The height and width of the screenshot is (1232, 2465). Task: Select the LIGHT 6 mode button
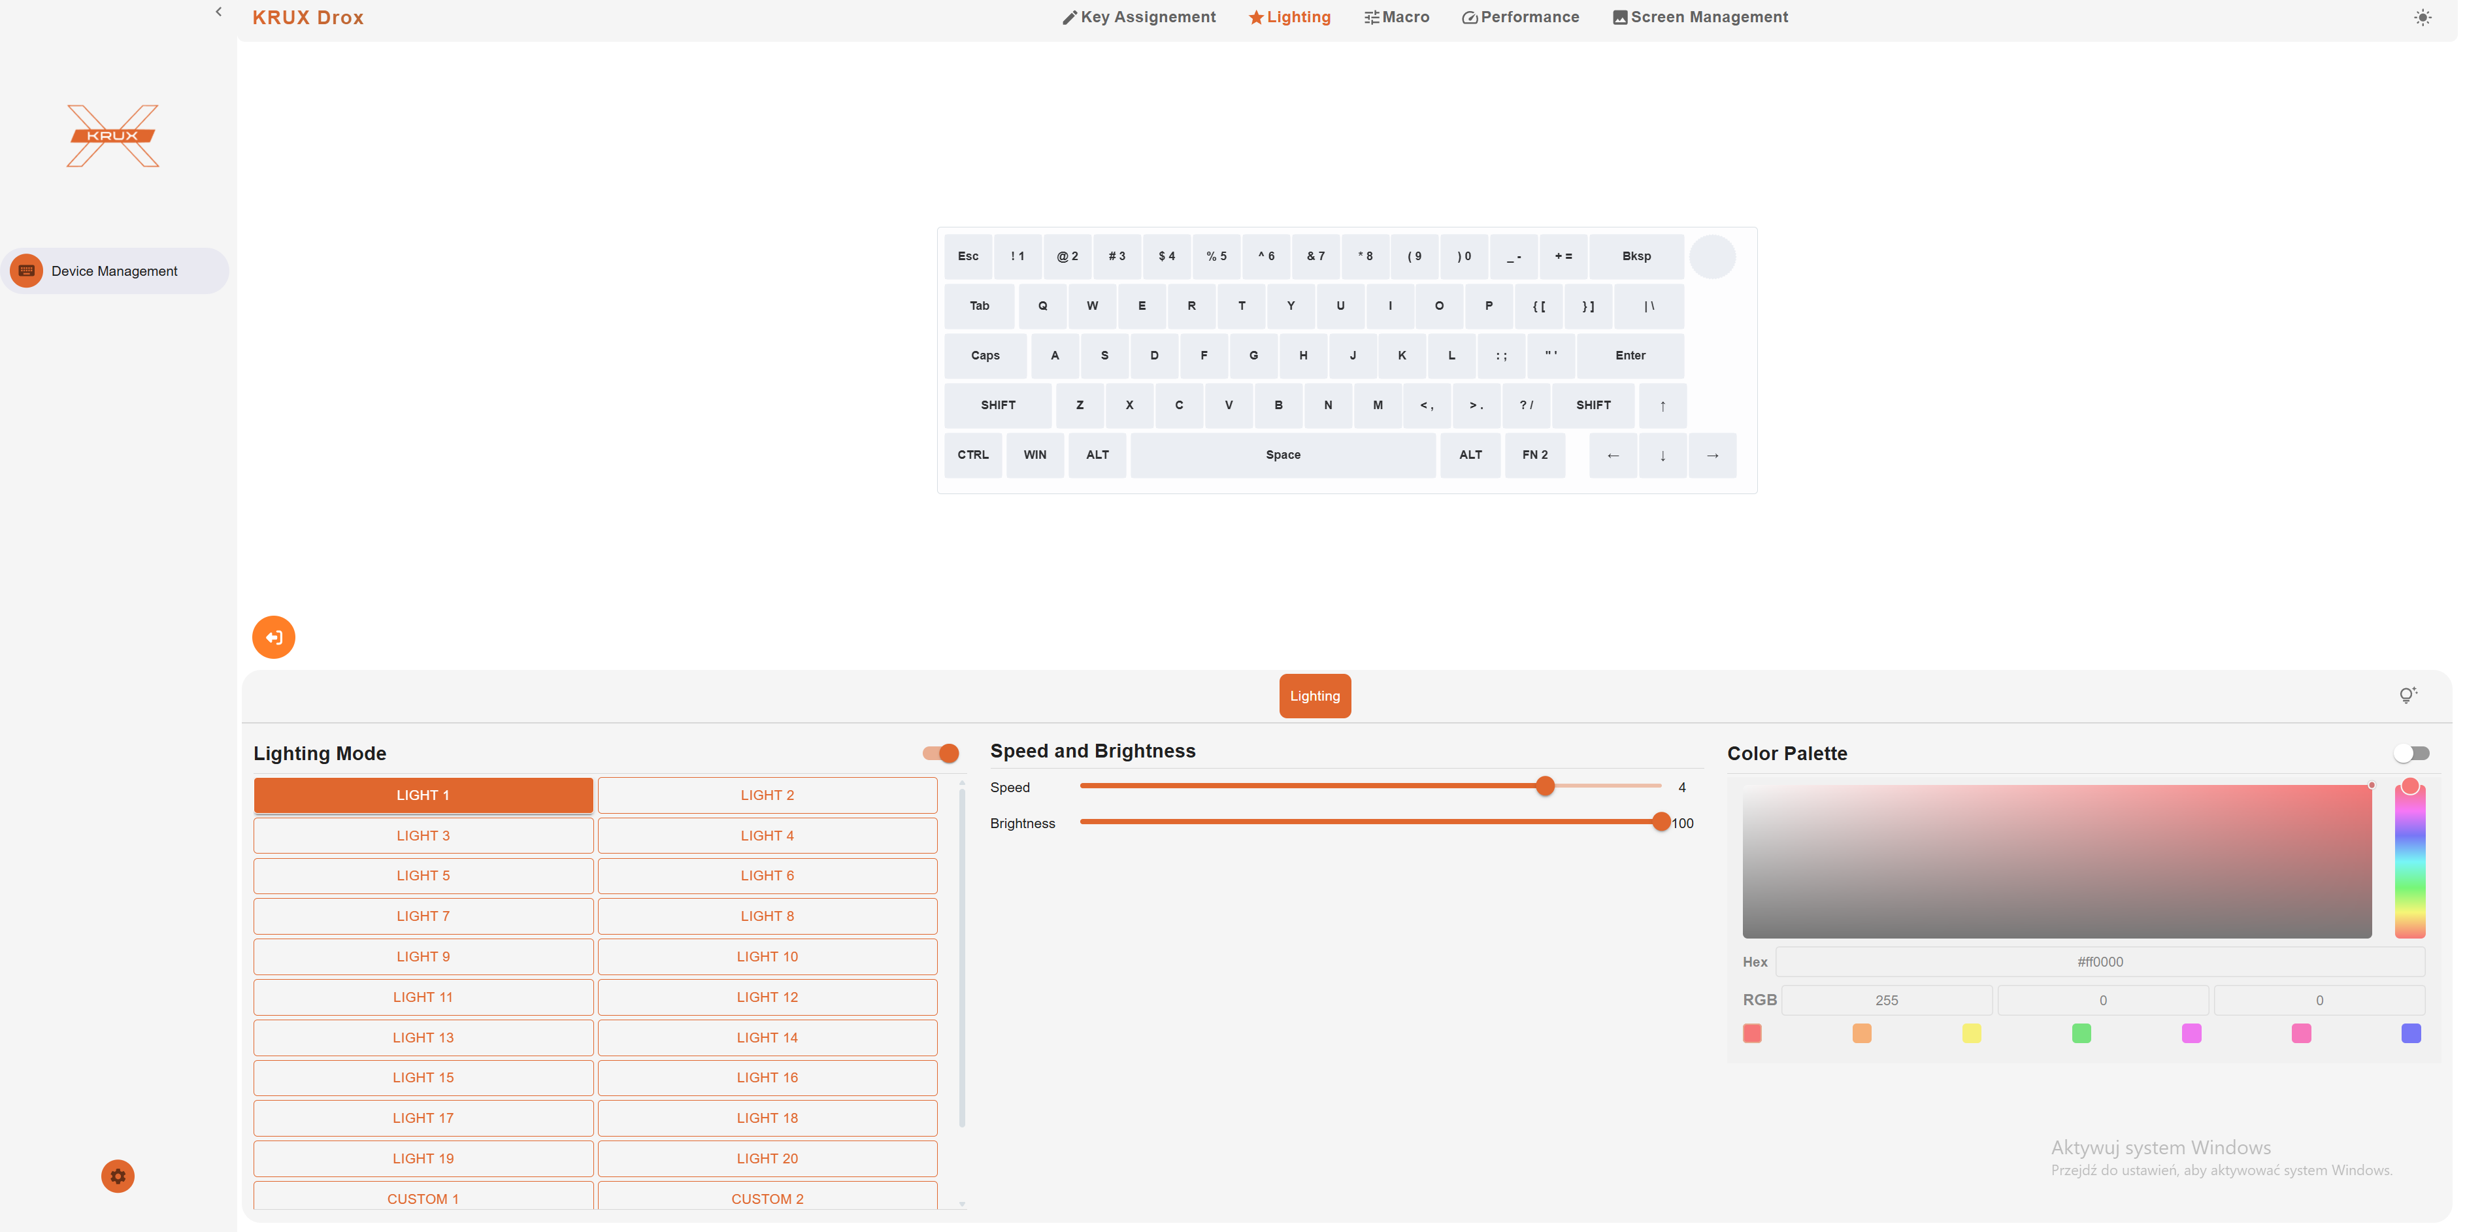pyautogui.click(x=767, y=875)
